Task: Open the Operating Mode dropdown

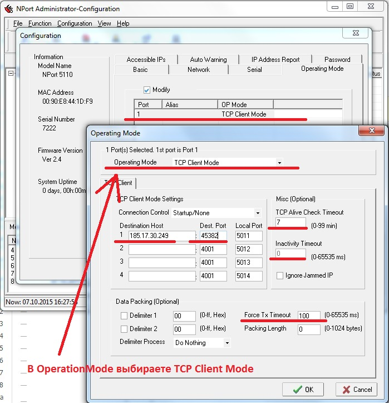Action: (279, 163)
